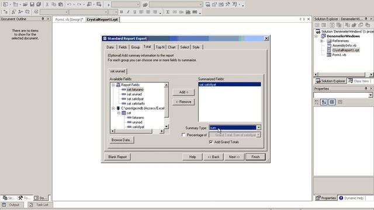This screenshot has width=374, height=210.
Task: Click the Properties grid icon in the Properties toolbar
Action: coord(332,102)
